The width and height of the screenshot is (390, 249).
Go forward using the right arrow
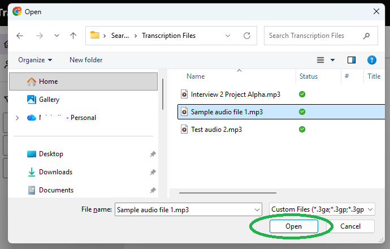point(40,36)
